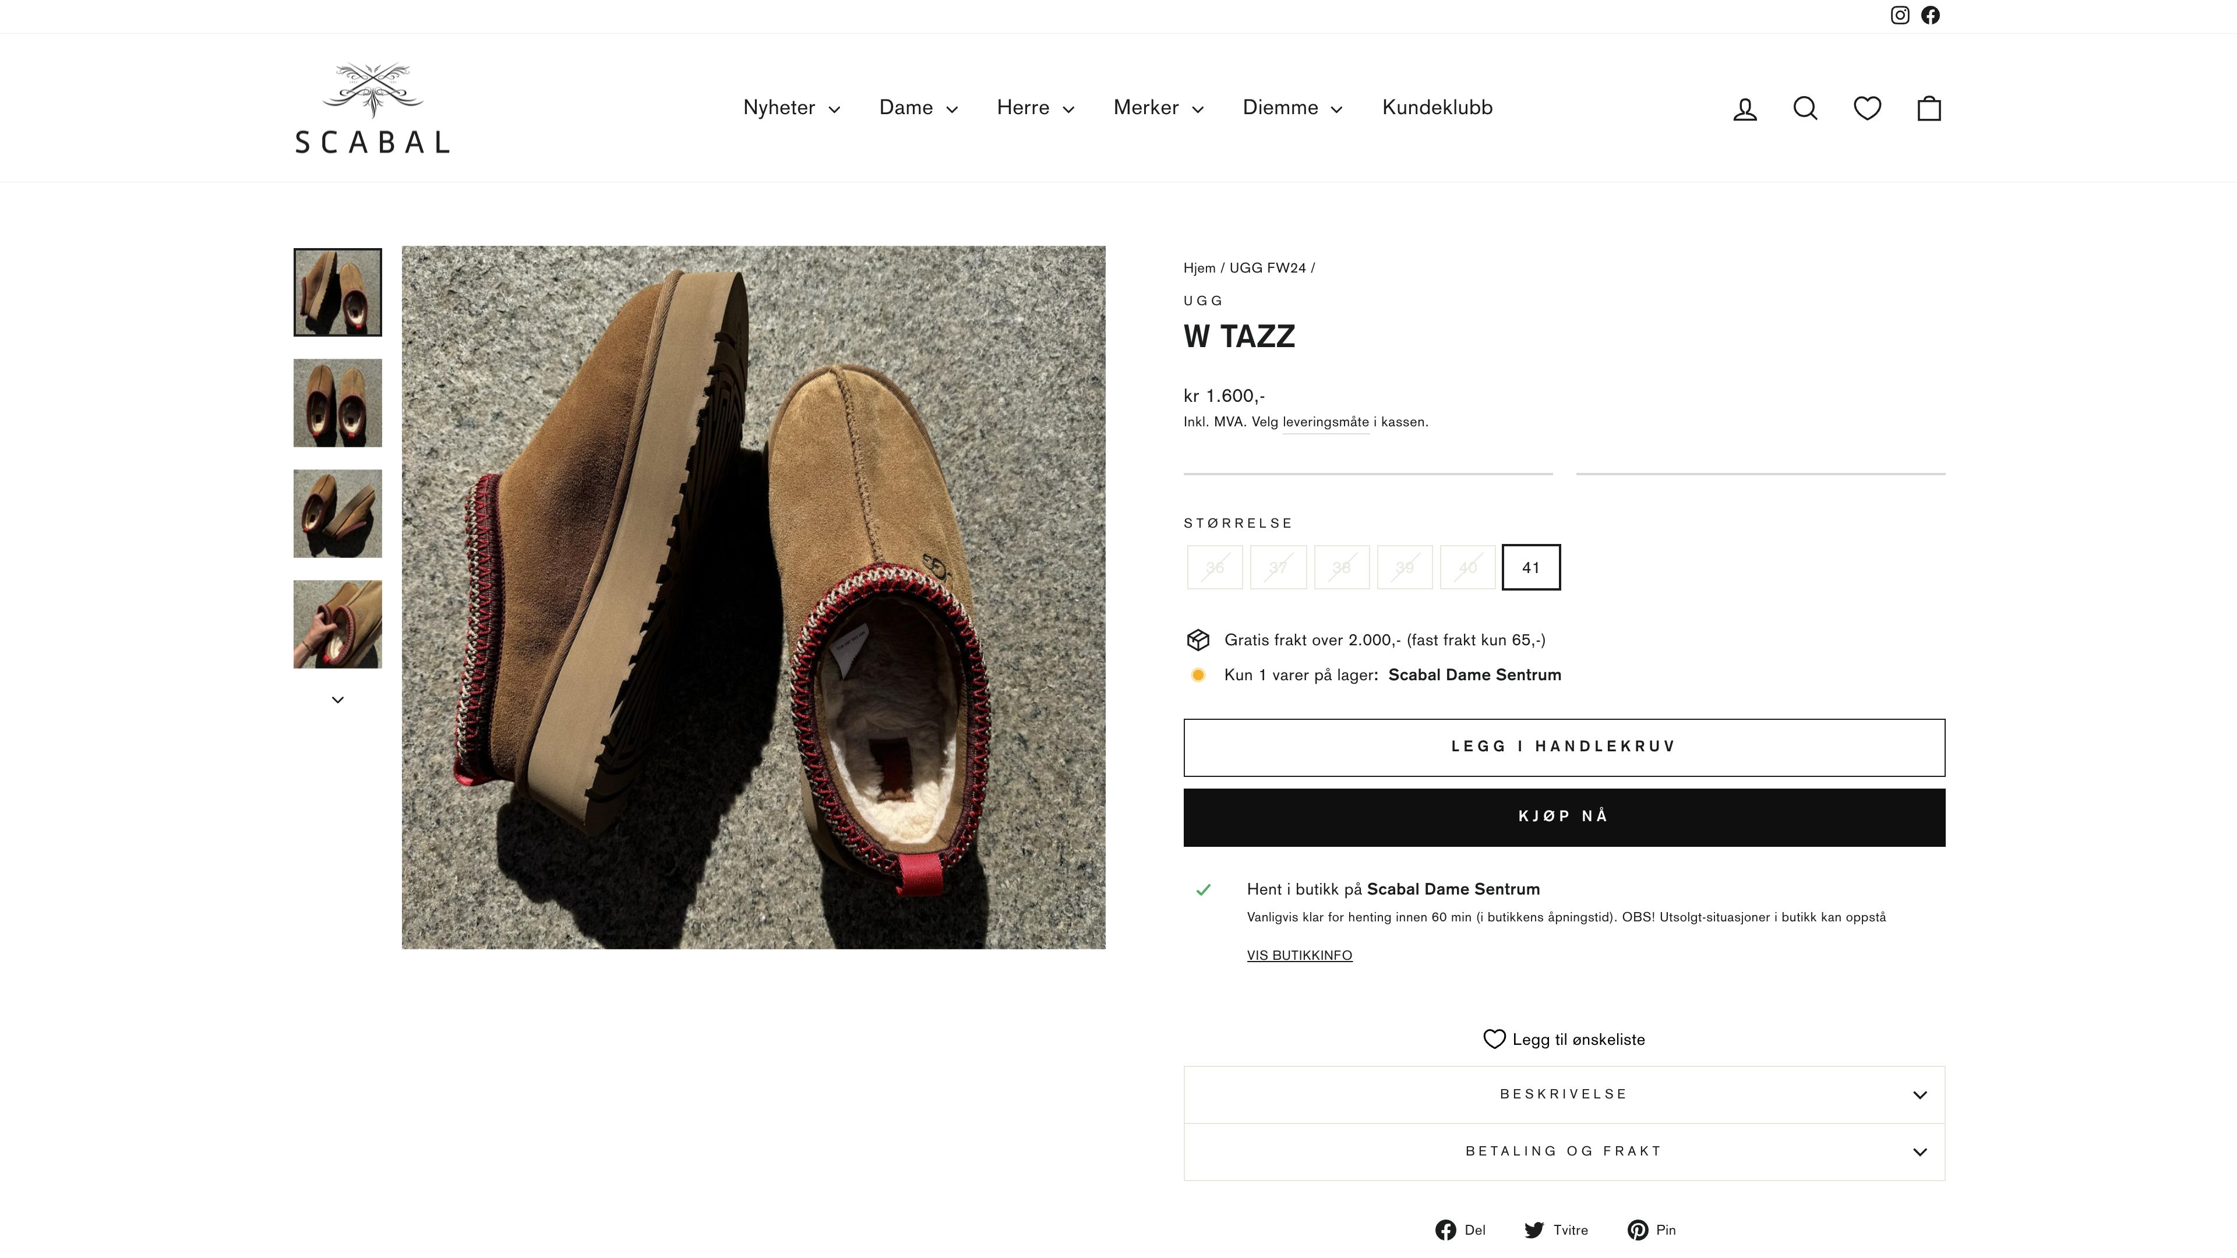Expand the BETALING OG FRAKT section

click(x=1563, y=1151)
